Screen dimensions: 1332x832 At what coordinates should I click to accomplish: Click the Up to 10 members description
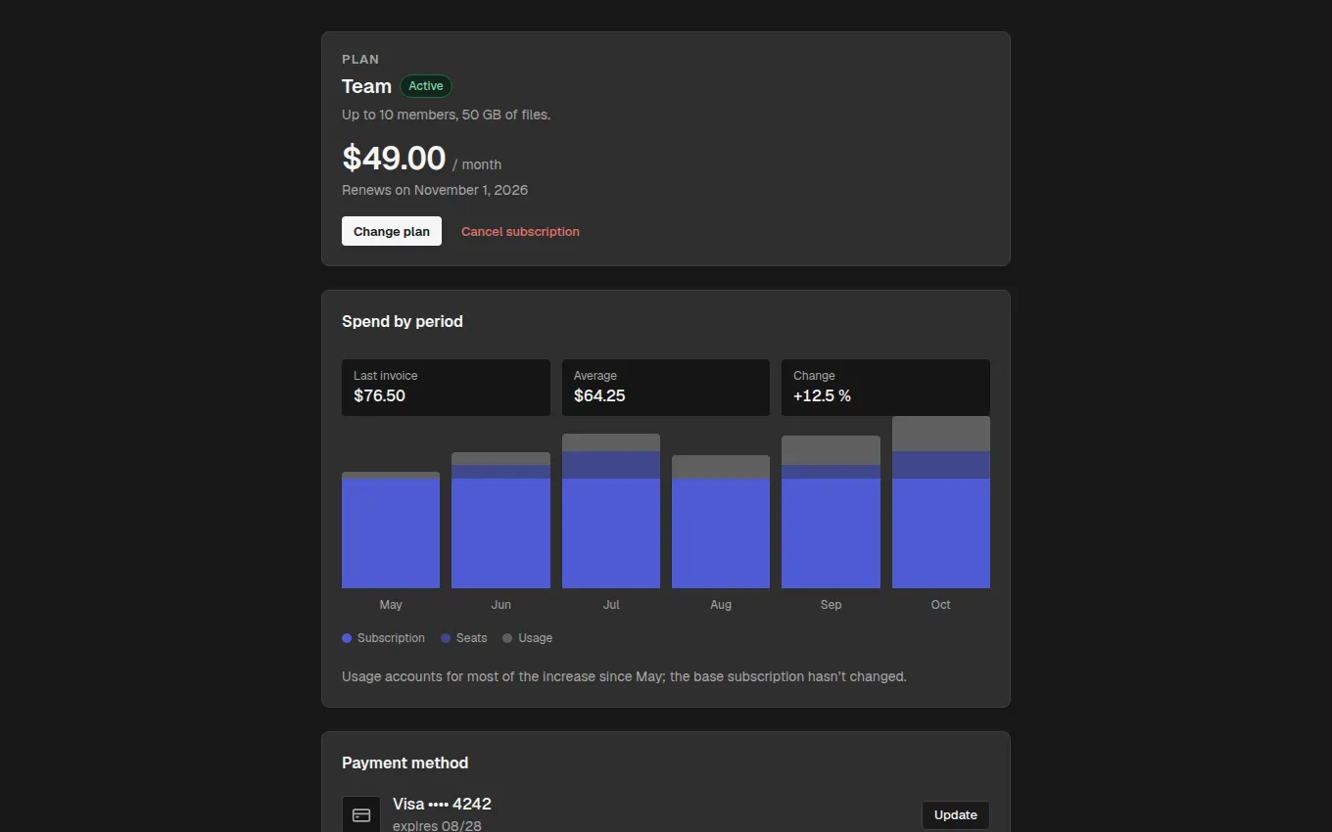[446, 115]
